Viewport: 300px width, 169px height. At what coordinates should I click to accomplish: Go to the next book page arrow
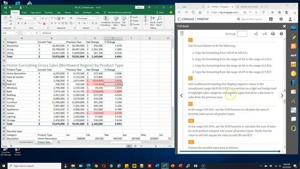pyautogui.click(x=282, y=96)
